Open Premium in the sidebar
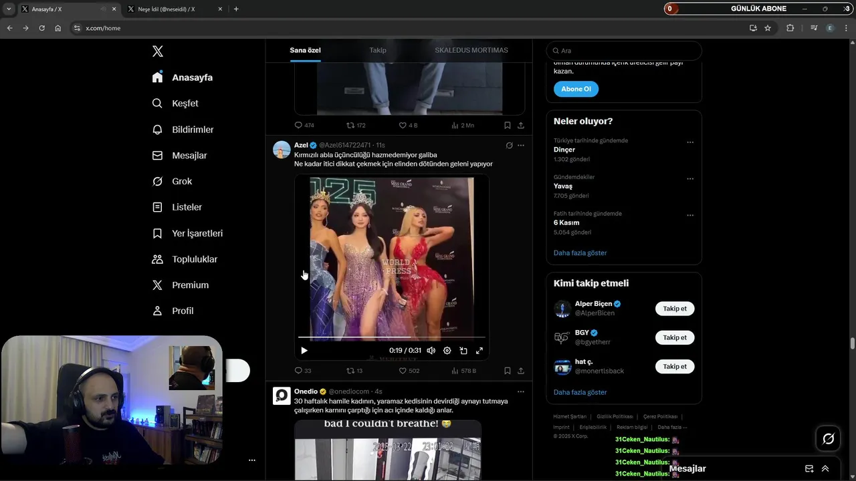The image size is (856, 481). click(x=180, y=285)
